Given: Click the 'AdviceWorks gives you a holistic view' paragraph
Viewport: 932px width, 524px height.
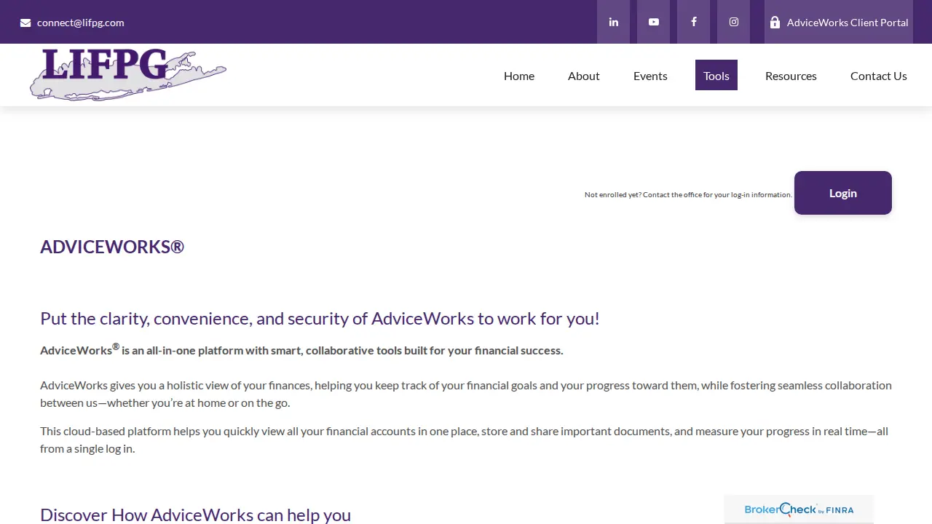Looking at the screenshot, I should click(466, 394).
